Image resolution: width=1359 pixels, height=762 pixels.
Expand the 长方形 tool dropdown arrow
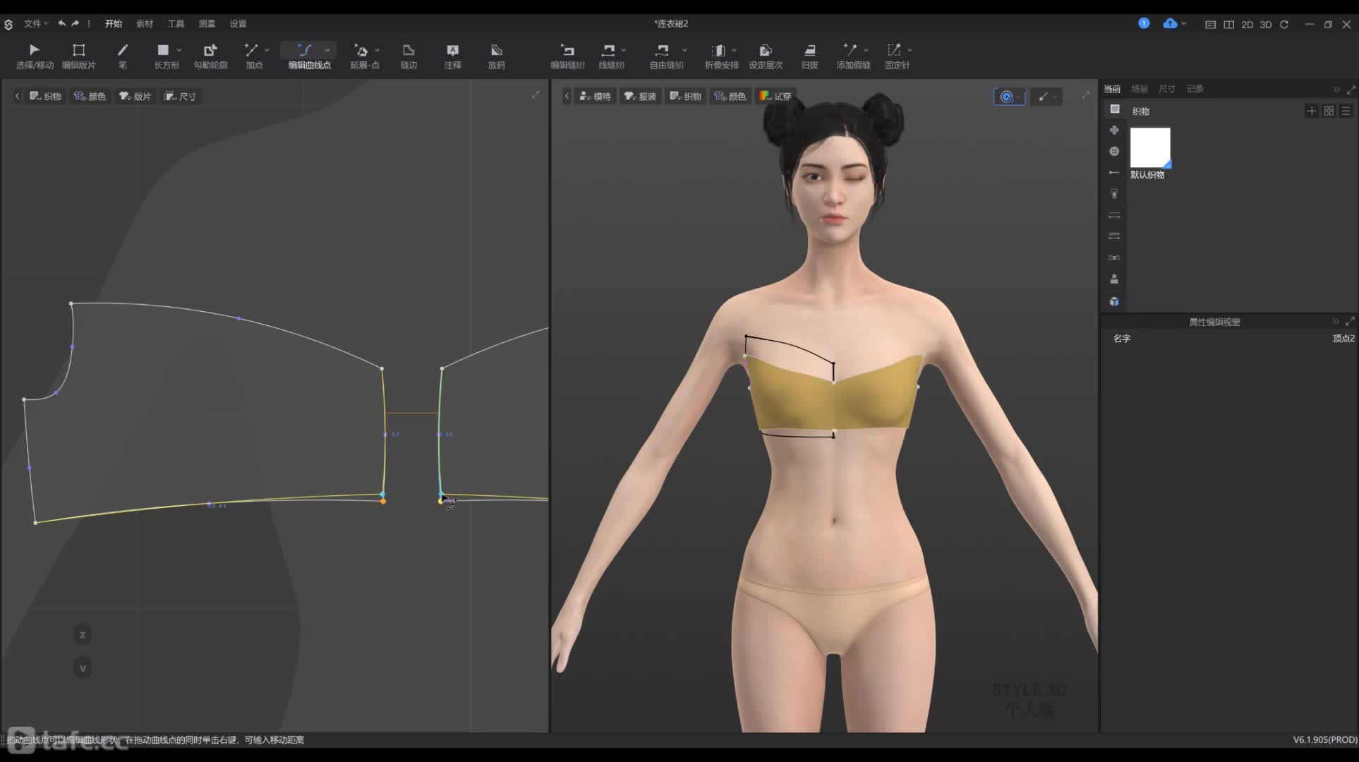click(179, 50)
